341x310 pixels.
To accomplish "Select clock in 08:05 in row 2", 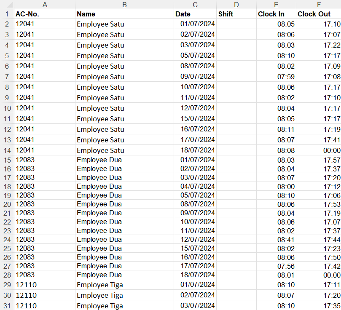I will click(x=276, y=24).
